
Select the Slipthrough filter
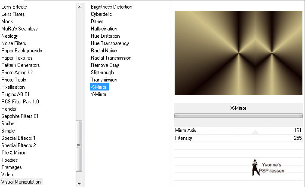(102, 72)
